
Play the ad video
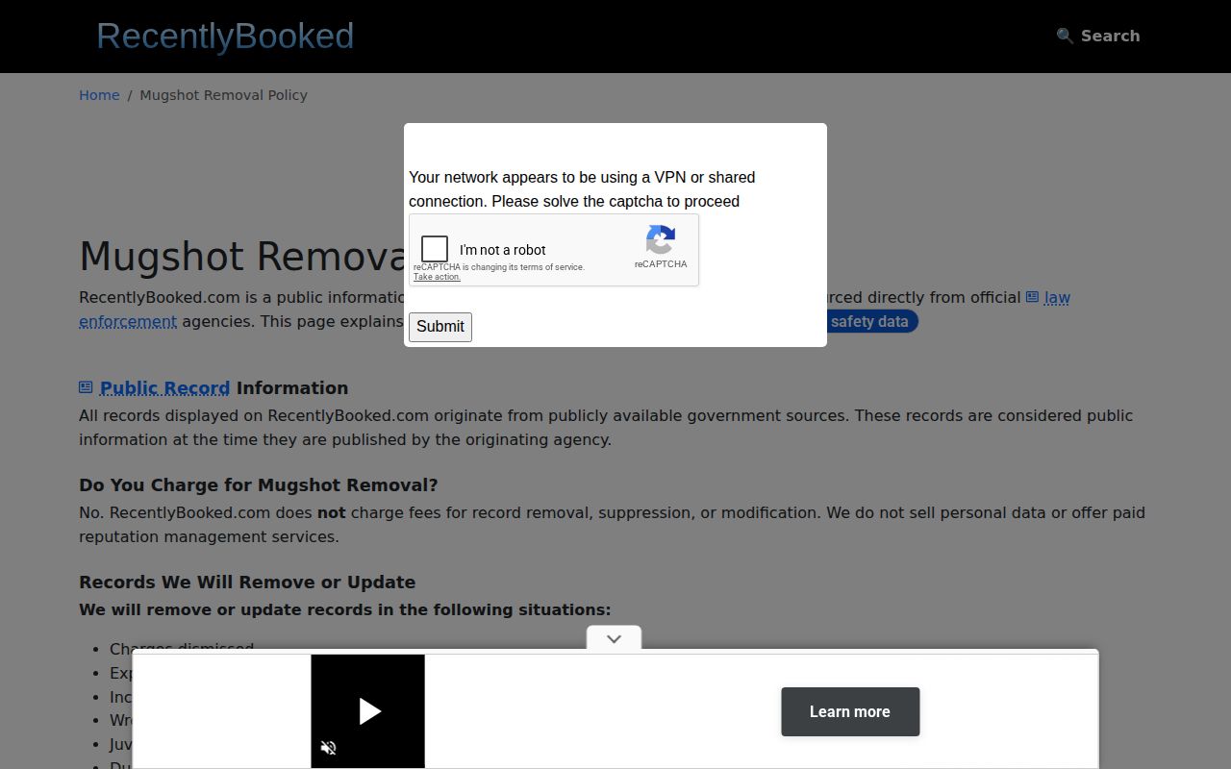click(369, 711)
